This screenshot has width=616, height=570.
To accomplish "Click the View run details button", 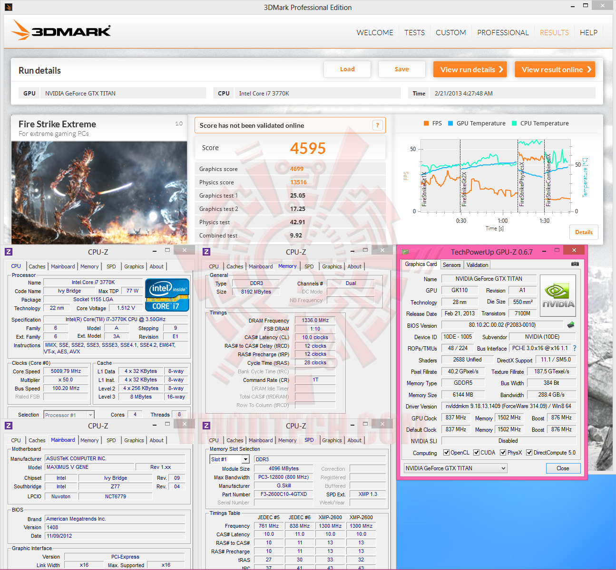I will coord(470,69).
